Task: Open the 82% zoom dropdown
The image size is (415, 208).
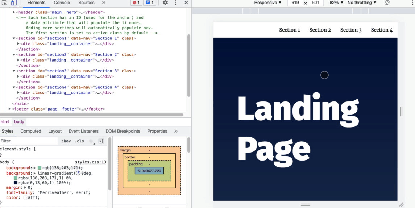Action: point(336,3)
